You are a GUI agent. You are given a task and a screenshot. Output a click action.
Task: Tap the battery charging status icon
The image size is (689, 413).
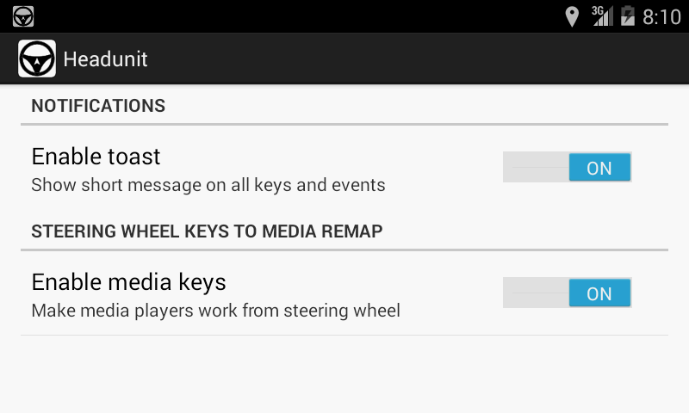[x=627, y=16]
